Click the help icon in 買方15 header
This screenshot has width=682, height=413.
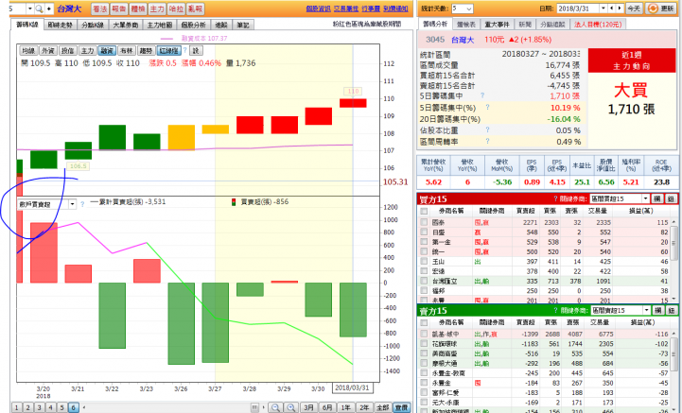coord(555,198)
